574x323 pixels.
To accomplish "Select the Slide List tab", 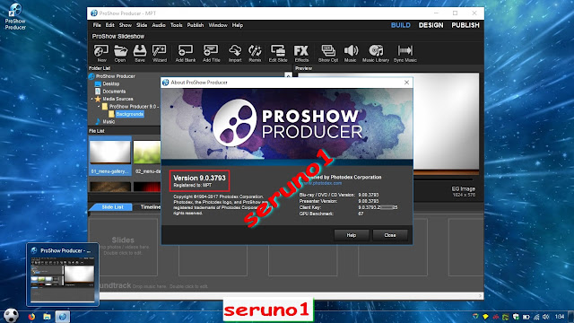I will click(112, 207).
